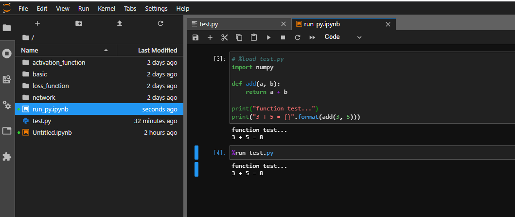Refresh the file list
The image size is (515, 217).
click(x=160, y=23)
